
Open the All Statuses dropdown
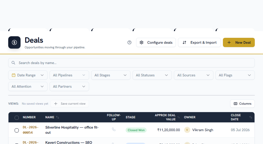point(152,75)
